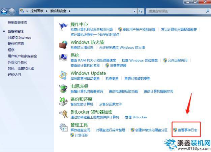Click the search magnifier icon

tap(208, 11)
